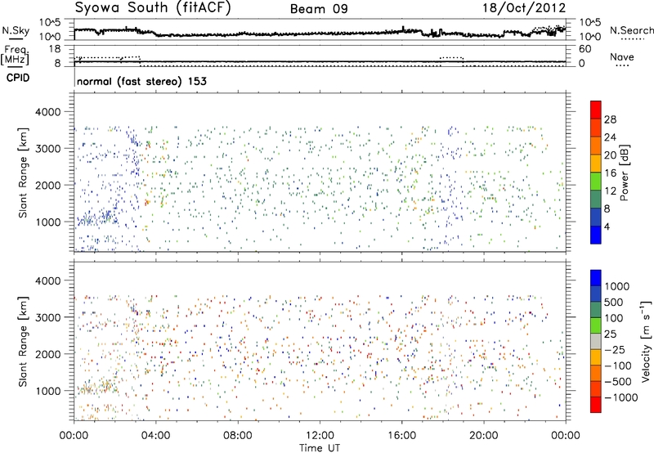654x453 pixels.
Task: Click the '28' Power colorbar tick label
Action: pos(610,119)
